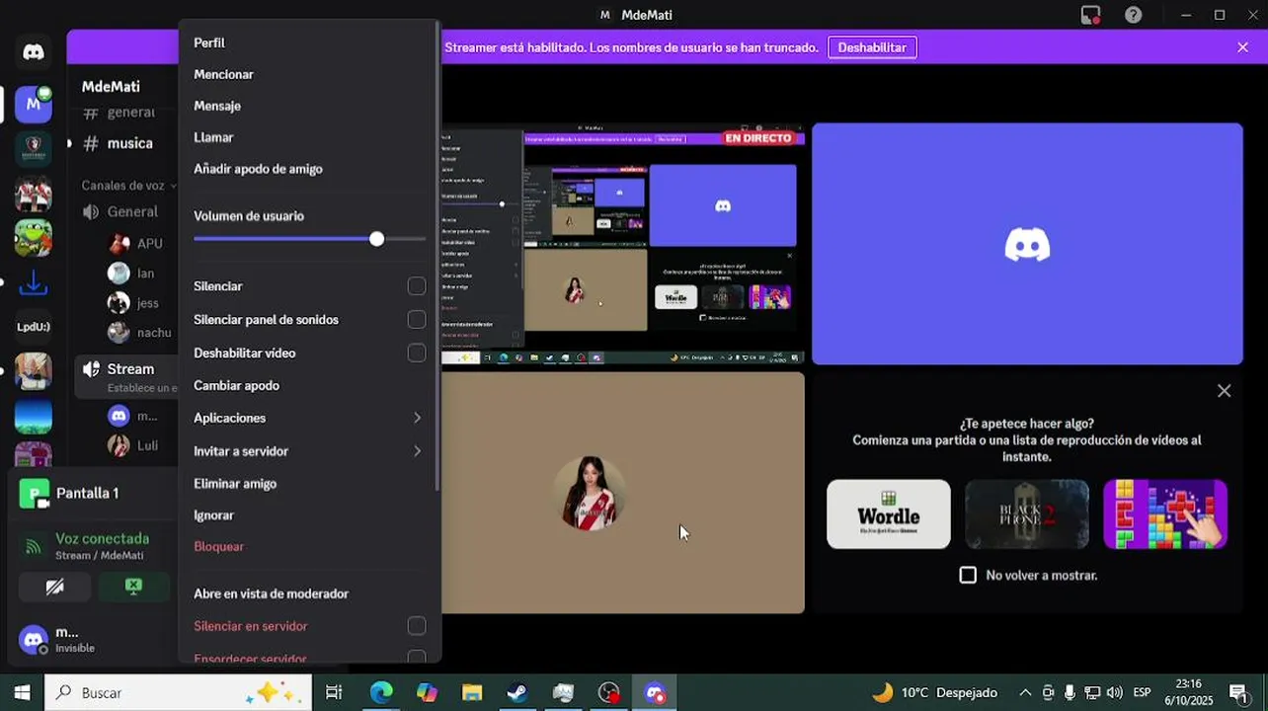Click the Discord taskbar icon
The image size is (1268, 711).
pos(655,693)
